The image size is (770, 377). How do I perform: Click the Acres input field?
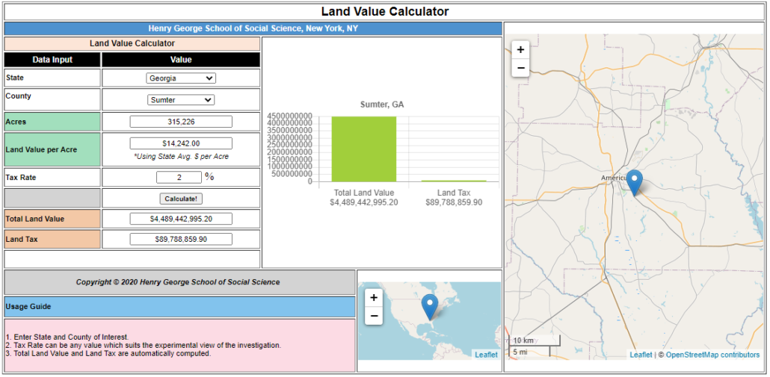pos(181,122)
